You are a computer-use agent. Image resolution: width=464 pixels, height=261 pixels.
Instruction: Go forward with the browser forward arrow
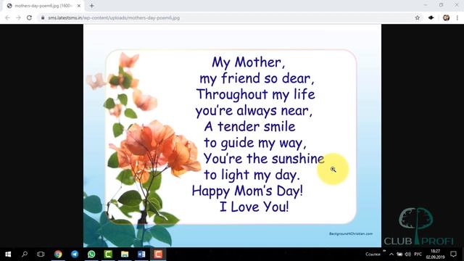18,17
